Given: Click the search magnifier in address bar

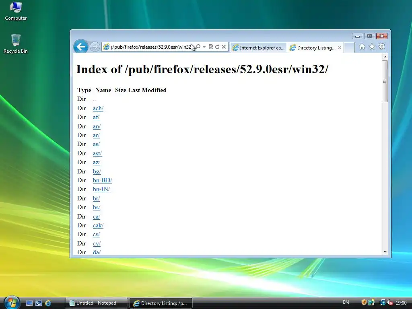Looking at the screenshot, I should click(198, 47).
